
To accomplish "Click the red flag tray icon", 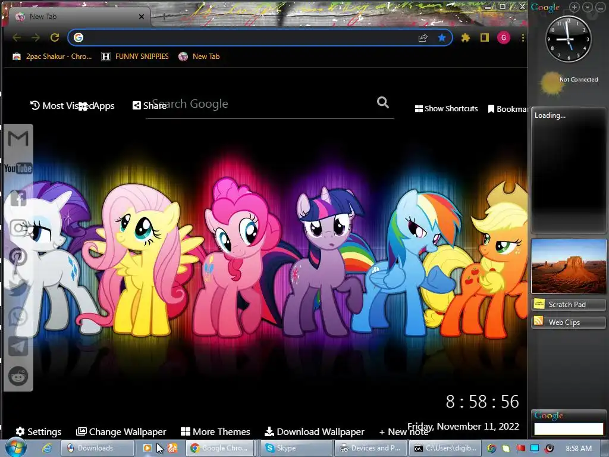I will (x=520, y=448).
